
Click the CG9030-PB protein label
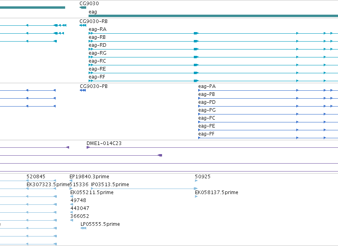point(94,86)
